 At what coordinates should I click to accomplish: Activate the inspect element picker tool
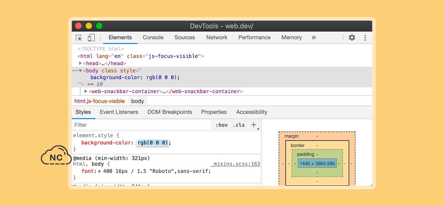pyautogui.click(x=79, y=38)
